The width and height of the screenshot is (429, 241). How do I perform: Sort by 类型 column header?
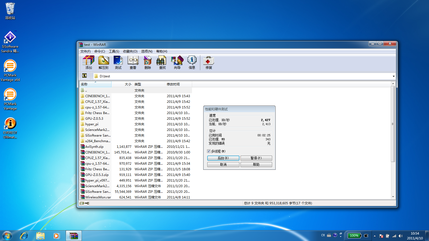(x=149, y=84)
